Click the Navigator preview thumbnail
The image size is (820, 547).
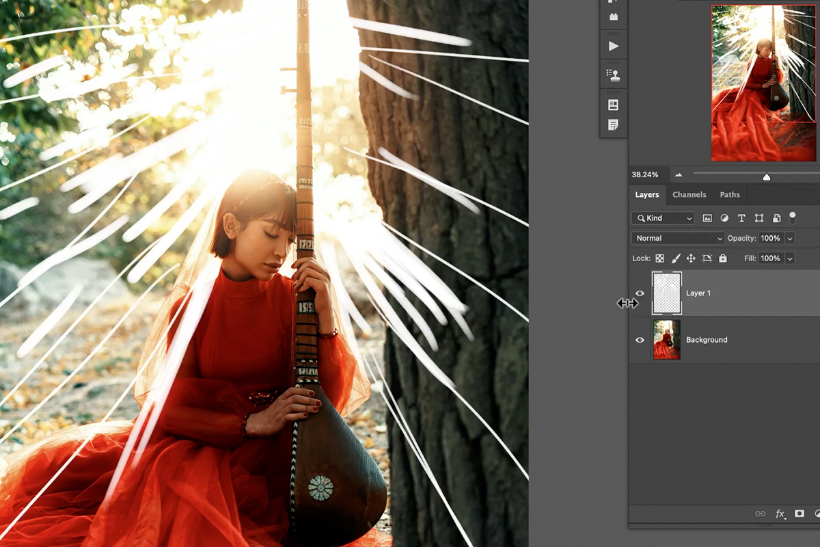pyautogui.click(x=763, y=81)
